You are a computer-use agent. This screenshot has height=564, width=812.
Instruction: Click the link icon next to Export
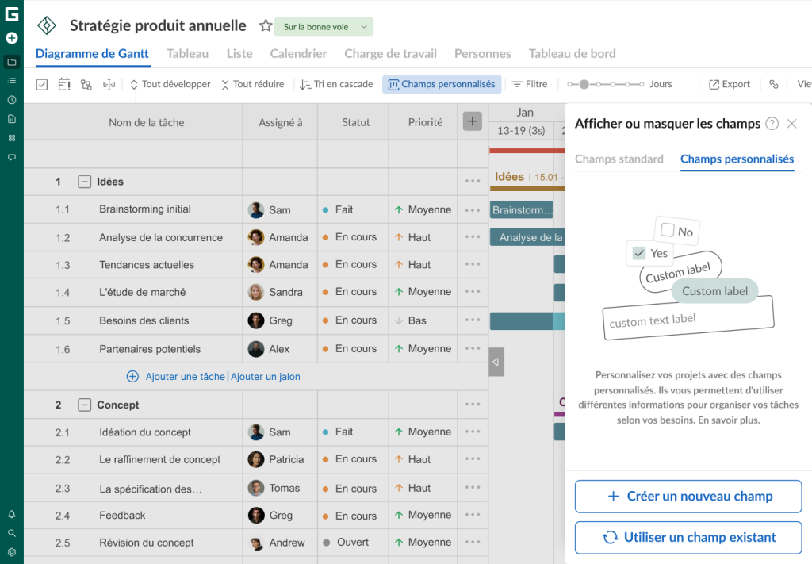coord(774,84)
